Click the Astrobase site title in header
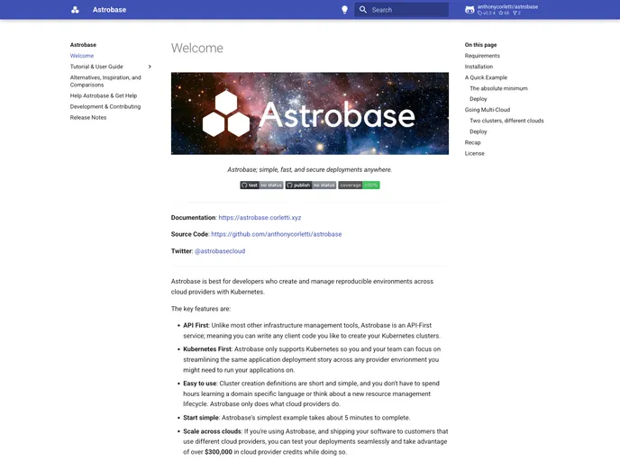The image size is (620, 461). [110, 10]
